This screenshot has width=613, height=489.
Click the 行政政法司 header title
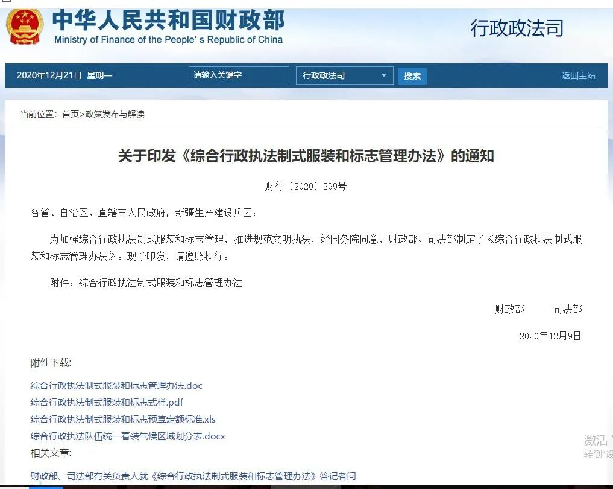[x=517, y=28]
